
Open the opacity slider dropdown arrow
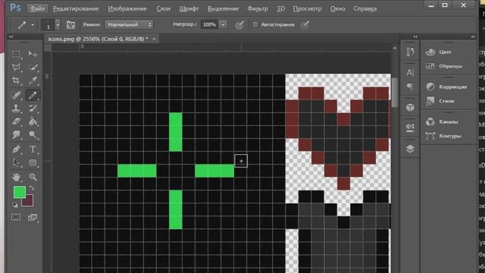[x=223, y=25]
